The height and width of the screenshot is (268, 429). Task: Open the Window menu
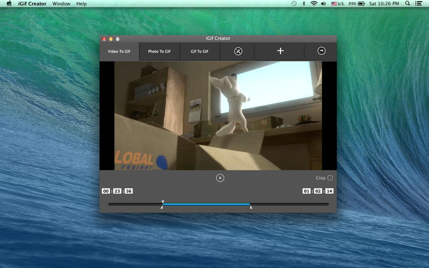tap(61, 4)
